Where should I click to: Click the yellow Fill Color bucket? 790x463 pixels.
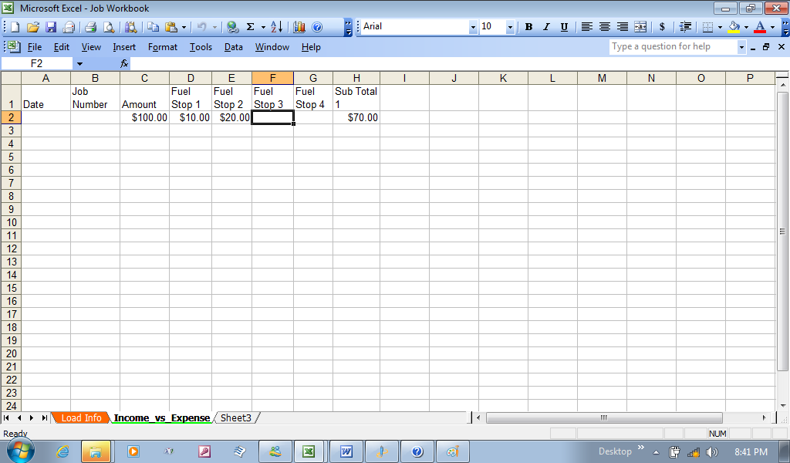(734, 27)
